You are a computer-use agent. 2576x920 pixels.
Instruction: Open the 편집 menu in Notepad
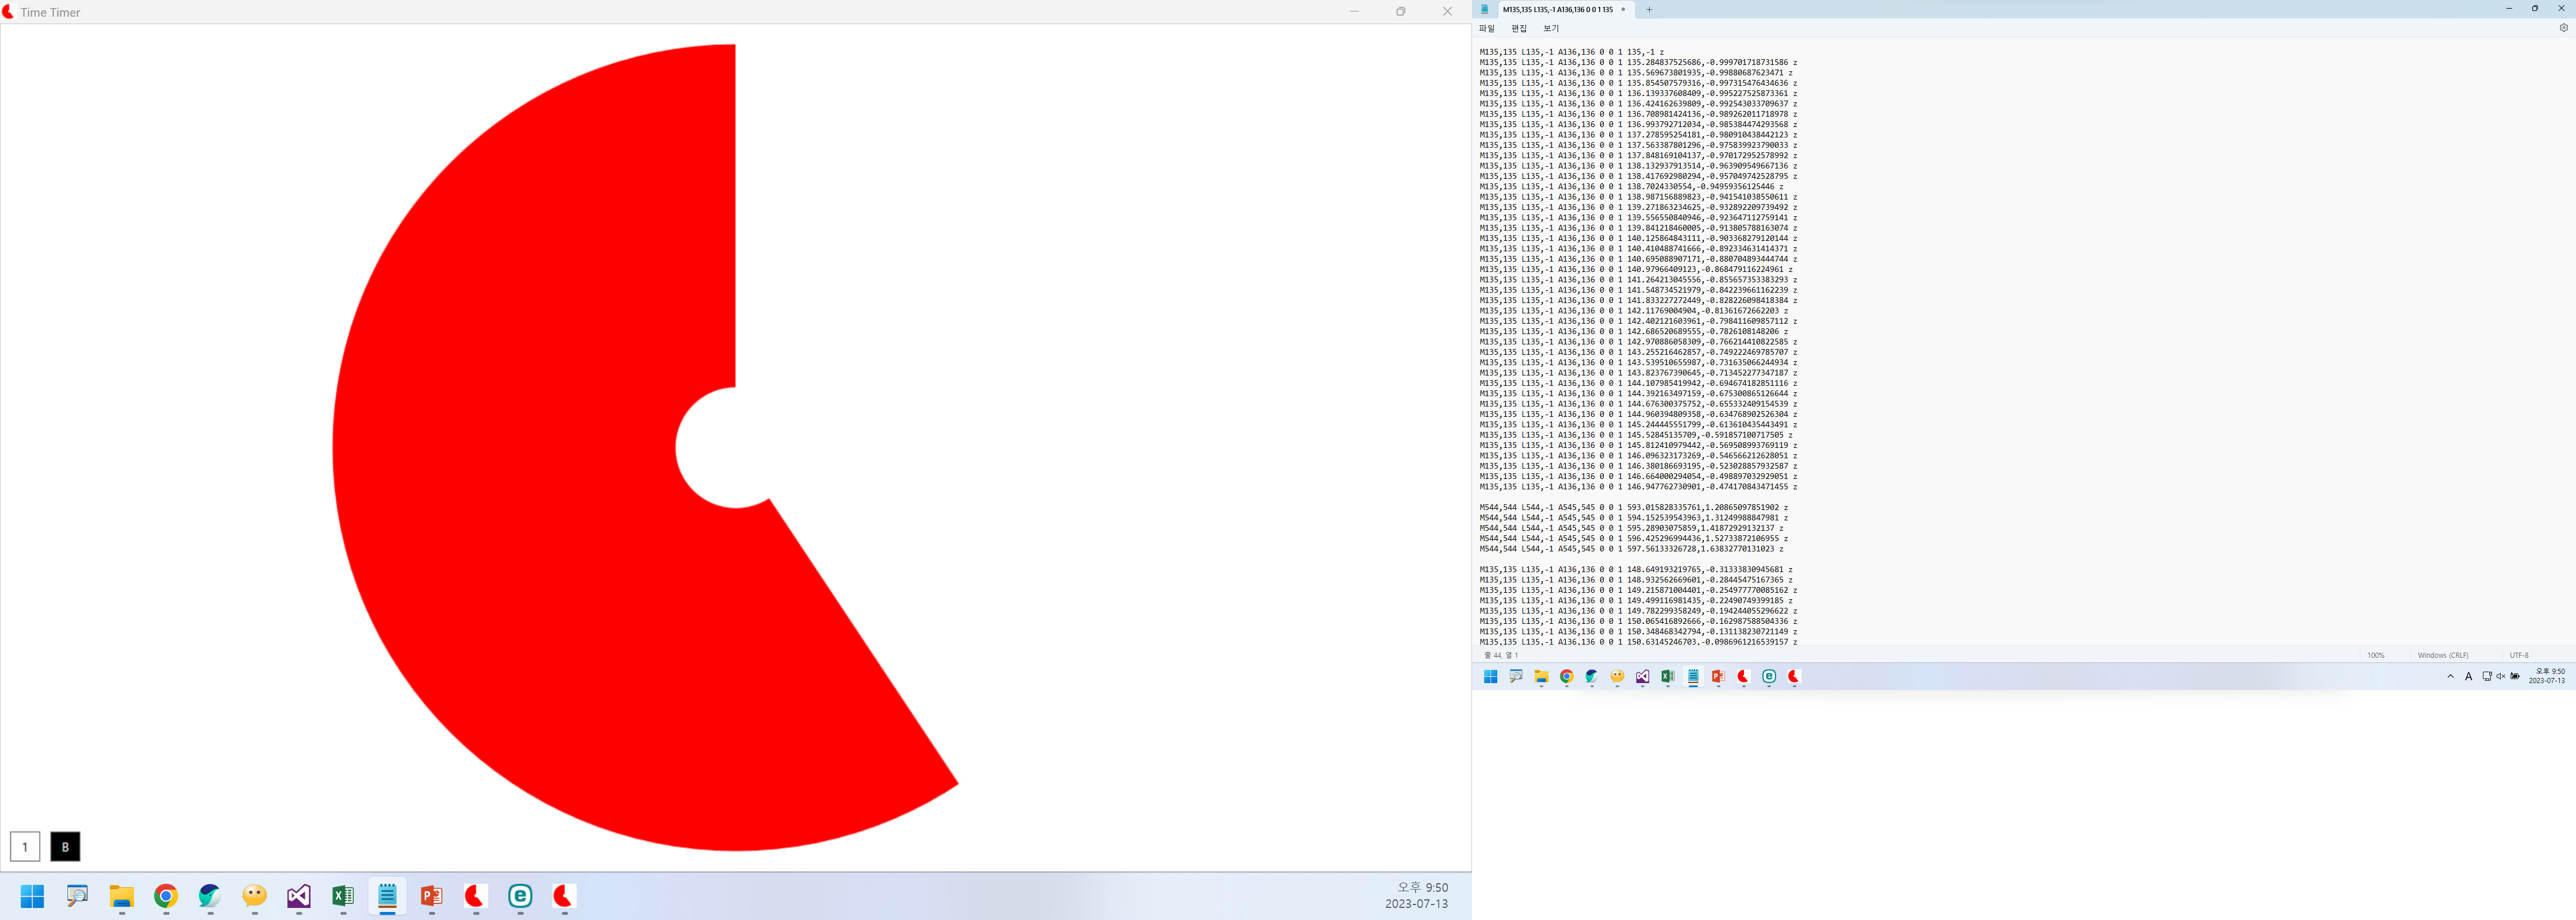(1519, 28)
